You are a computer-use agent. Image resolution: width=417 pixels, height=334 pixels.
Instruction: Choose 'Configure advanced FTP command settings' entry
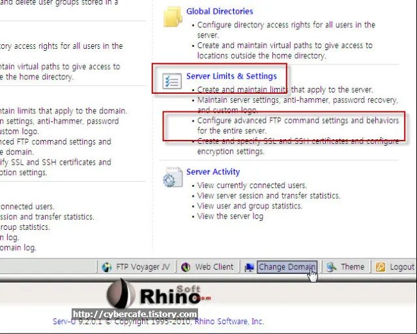(x=298, y=121)
